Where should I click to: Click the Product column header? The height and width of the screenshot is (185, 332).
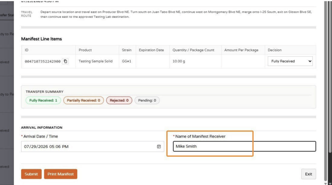pyautogui.click(x=85, y=50)
